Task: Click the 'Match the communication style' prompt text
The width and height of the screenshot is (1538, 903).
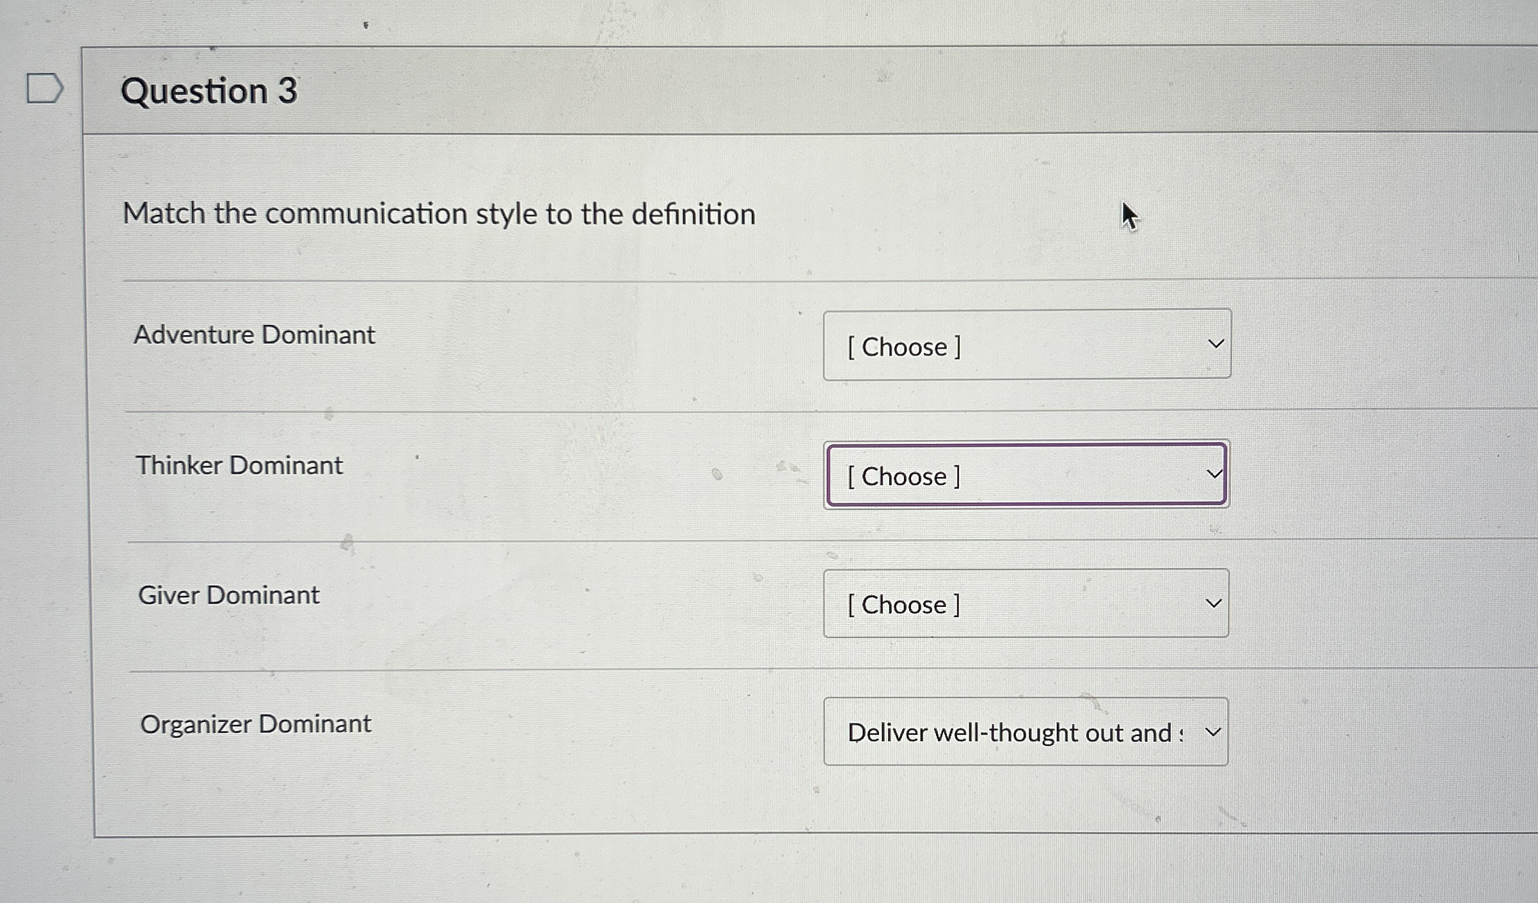Action: pyautogui.click(x=440, y=214)
